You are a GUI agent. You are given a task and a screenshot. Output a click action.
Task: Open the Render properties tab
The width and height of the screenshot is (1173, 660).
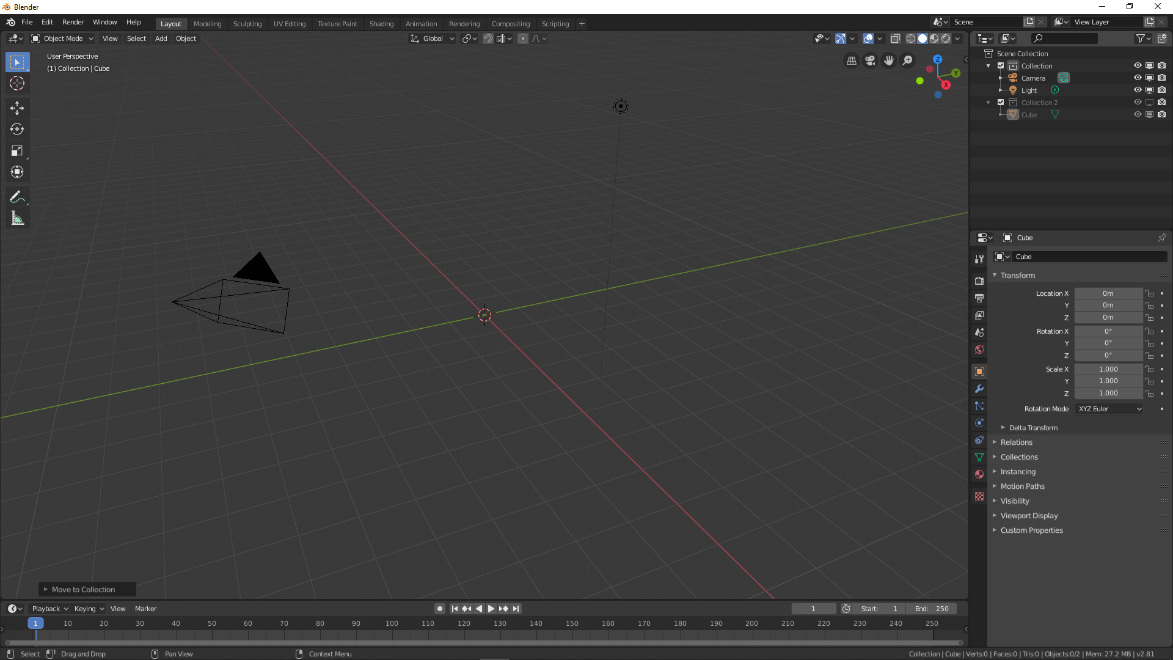[x=979, y=281]
